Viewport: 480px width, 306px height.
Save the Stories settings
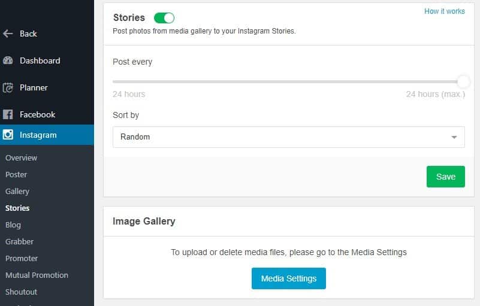coord(445,177)
